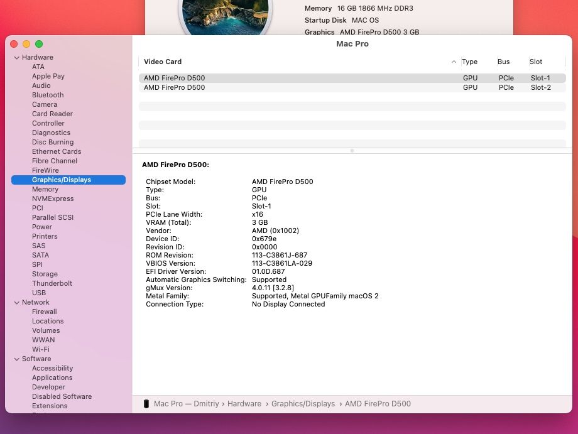Select SPI entry
The width and height of the screenshot is (578, 434).
tap(37, 264)
